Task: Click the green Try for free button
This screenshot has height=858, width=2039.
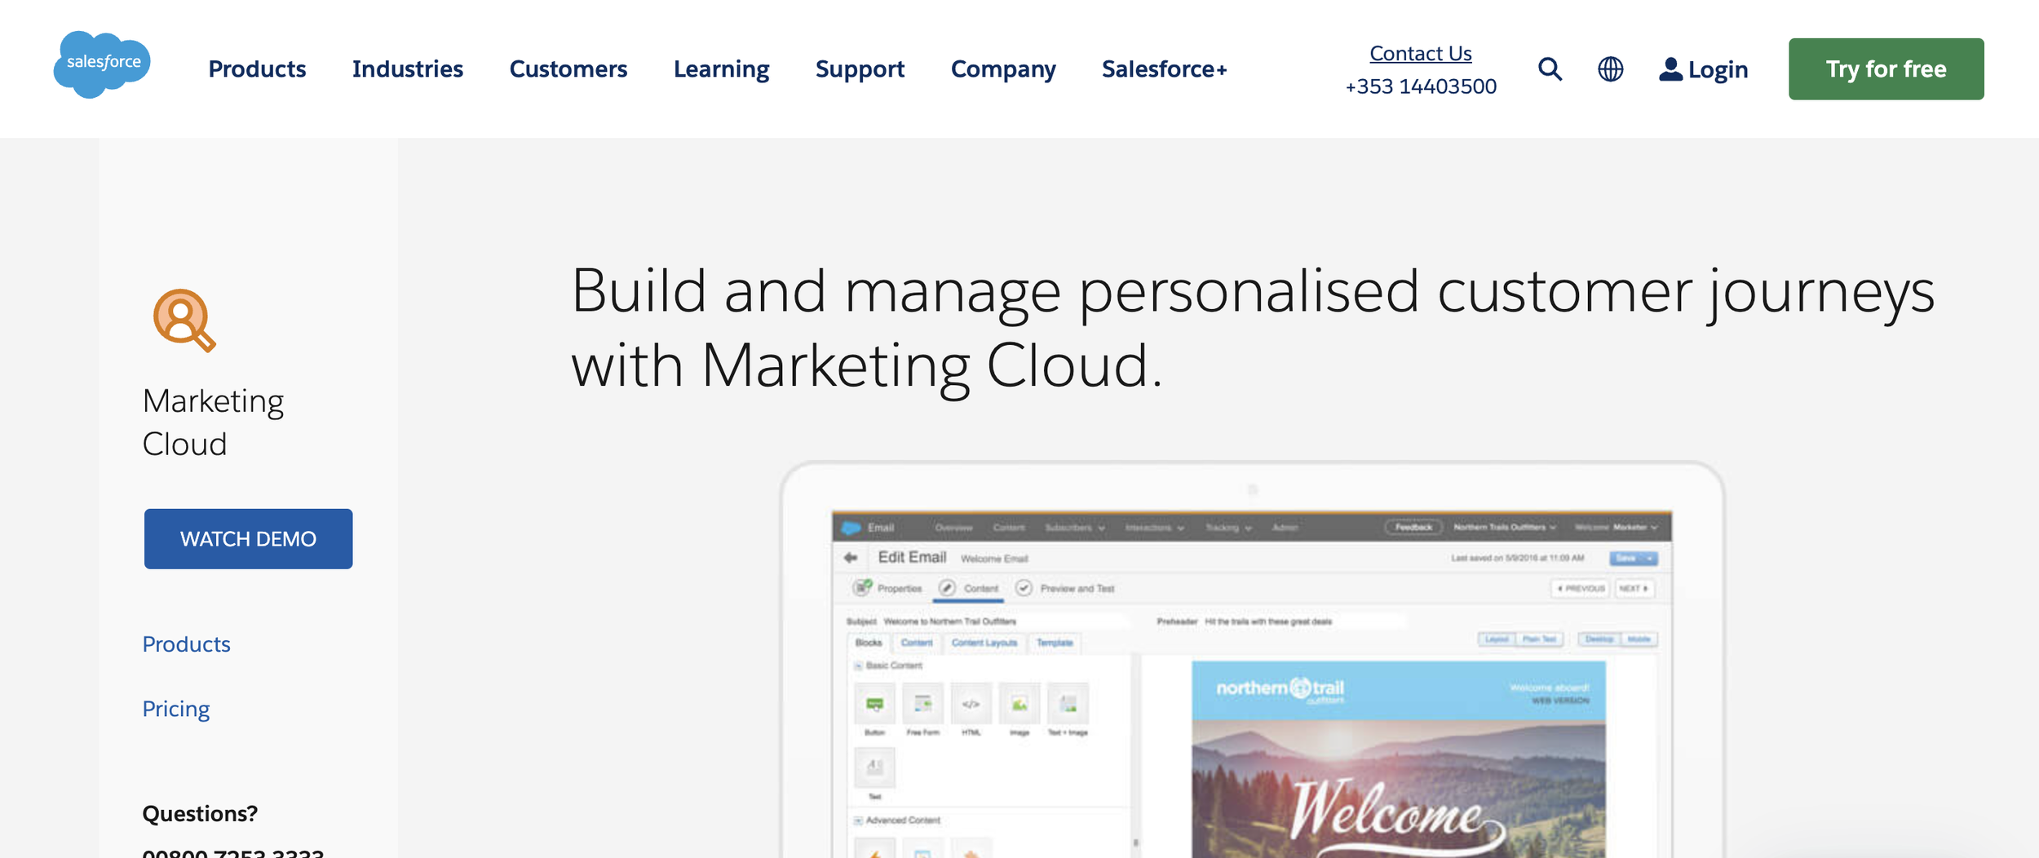Action: [x=1886, y=69]
